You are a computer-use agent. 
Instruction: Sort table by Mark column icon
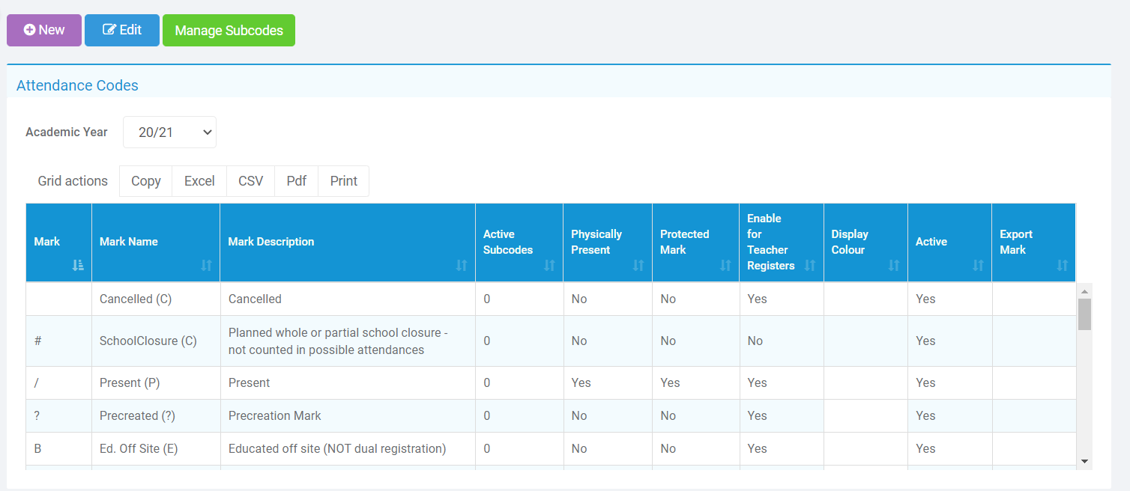tap(78, 265)
